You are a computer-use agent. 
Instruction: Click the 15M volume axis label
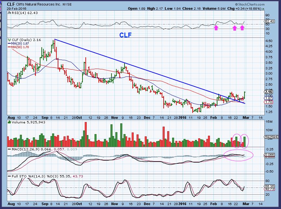click(x=270, y=122)
